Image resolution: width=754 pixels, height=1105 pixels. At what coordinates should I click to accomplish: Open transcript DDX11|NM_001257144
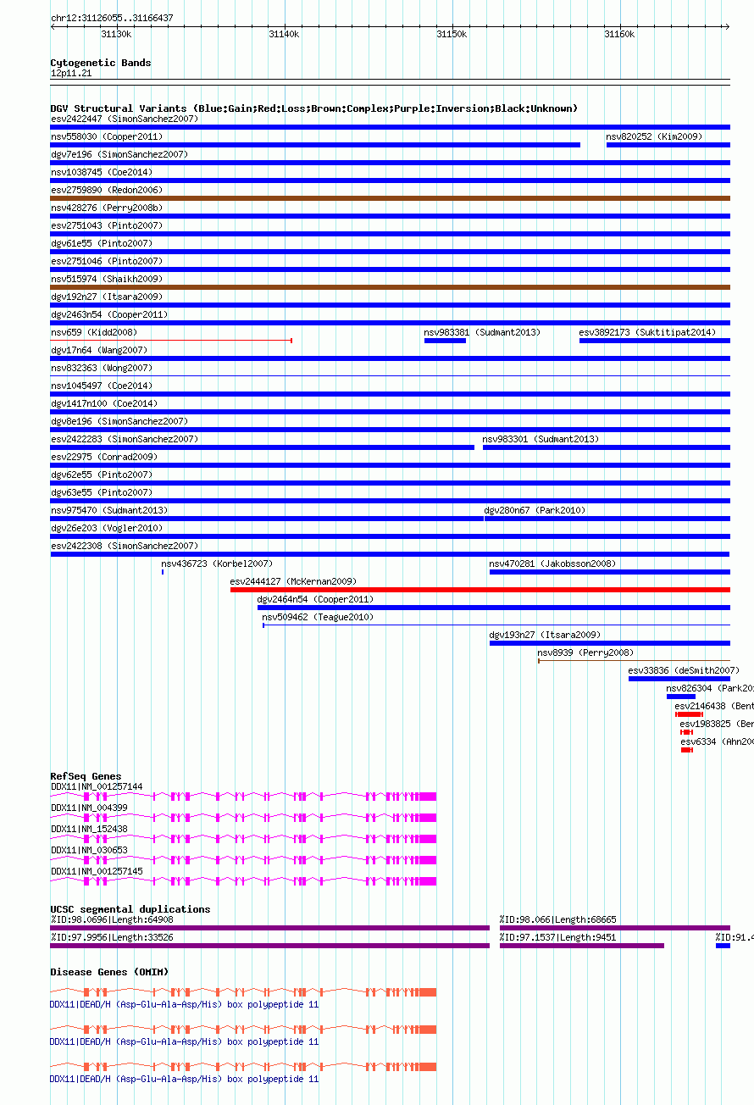(97, 786)
